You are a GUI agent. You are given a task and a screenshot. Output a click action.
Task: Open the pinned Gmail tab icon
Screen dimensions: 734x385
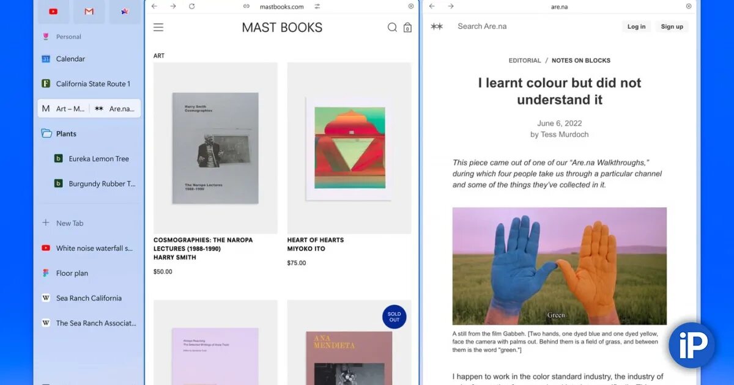[89, 12]
